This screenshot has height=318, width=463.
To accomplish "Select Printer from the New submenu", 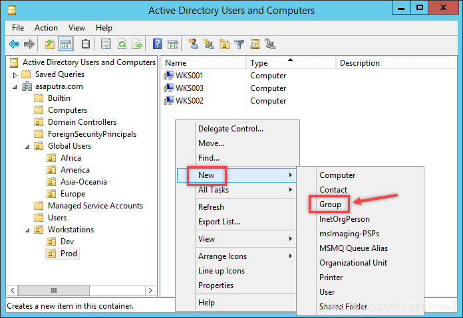I will pos(331,278).
